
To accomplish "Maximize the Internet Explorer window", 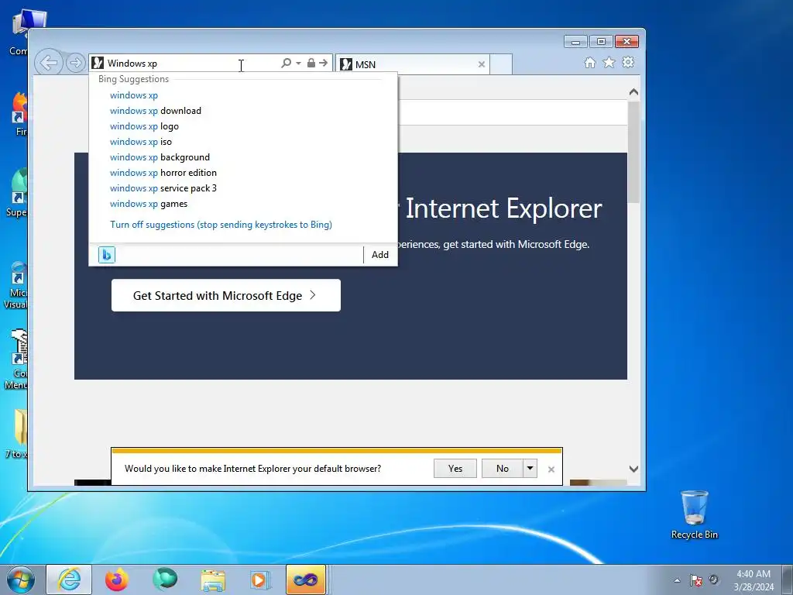I will coord(601,42).
